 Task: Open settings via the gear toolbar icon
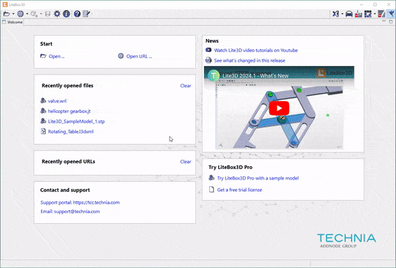click(57, 14)
